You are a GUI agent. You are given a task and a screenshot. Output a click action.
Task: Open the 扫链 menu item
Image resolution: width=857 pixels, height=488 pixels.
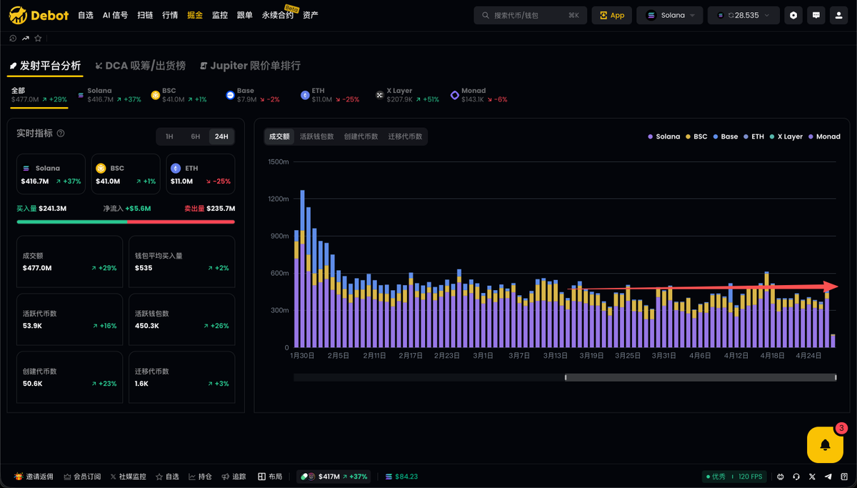(x=145, y=15)
